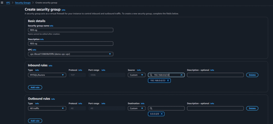Open outbound Type column Info link

click(37, 104)
